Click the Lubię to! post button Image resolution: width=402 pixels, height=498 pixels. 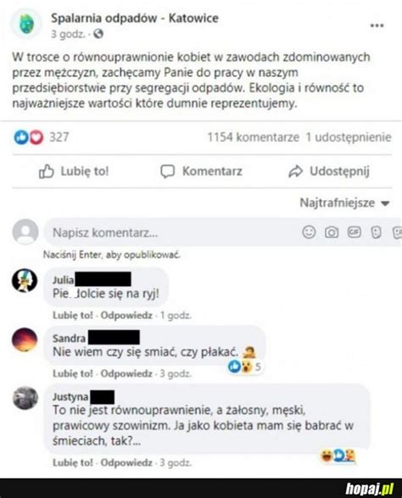[74, 171]
